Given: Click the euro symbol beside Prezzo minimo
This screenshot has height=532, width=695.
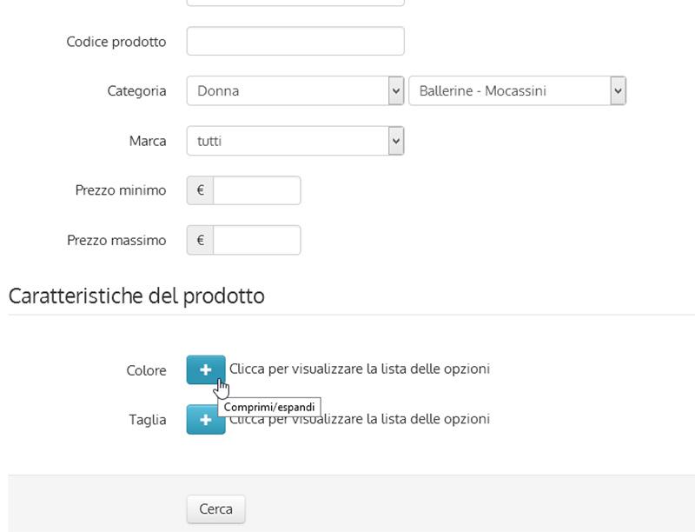Looking at the screenshot, I should point(200,190).
